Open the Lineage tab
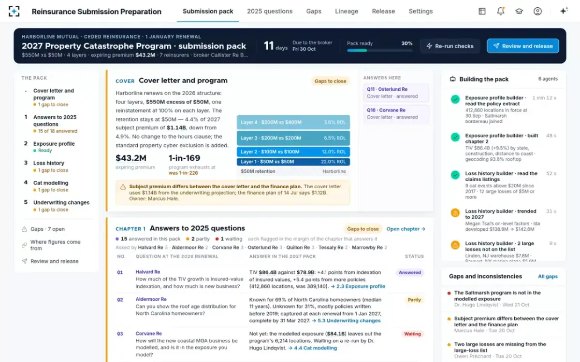The width and height of the screenshot is (580, 362). click(347, 11)
